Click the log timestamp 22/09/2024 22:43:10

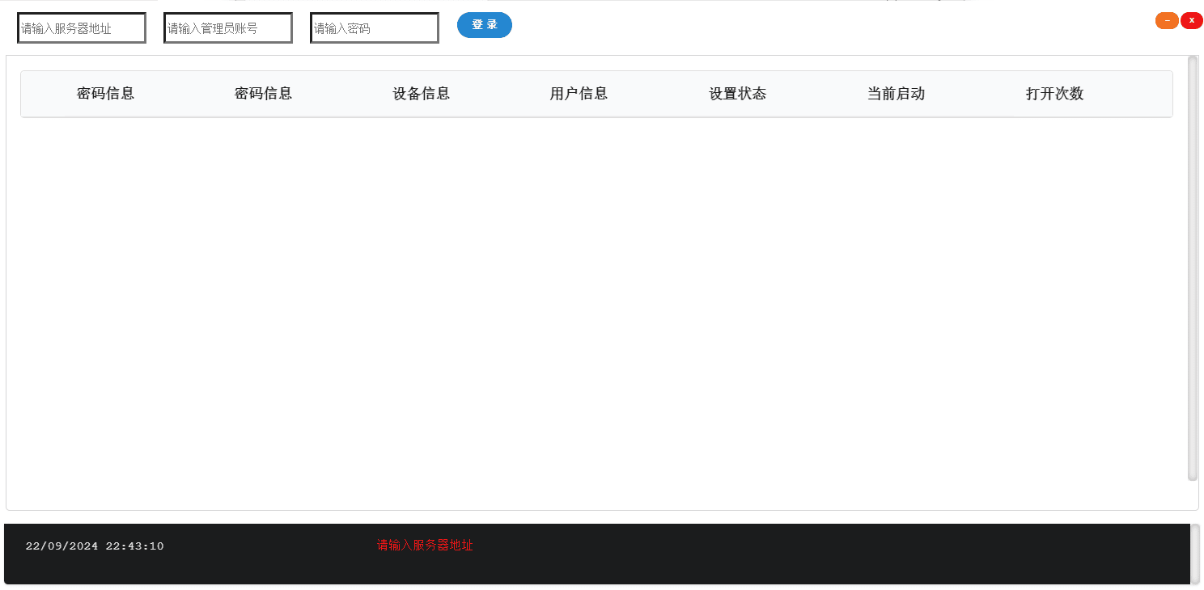[x=95, y=546]
